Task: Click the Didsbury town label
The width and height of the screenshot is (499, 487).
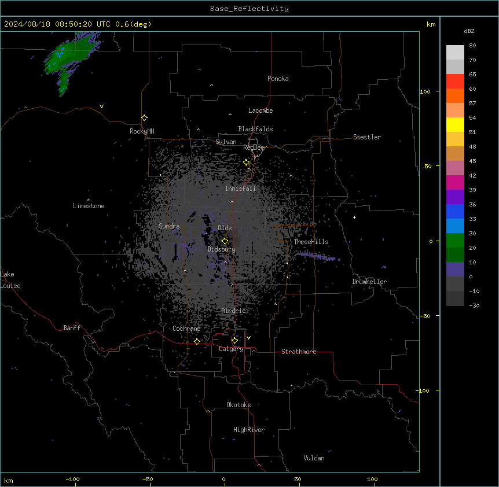Action: (x=222, y=249)
